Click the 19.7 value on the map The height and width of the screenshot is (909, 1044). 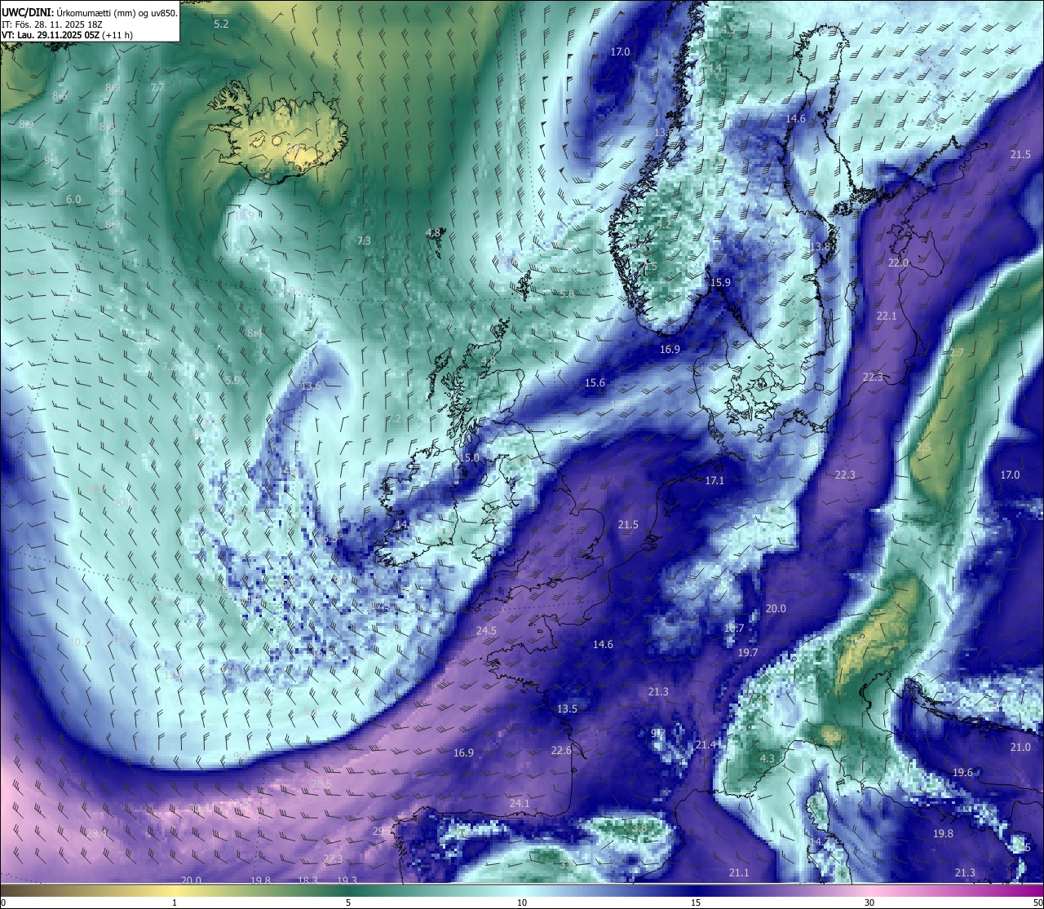748,652
